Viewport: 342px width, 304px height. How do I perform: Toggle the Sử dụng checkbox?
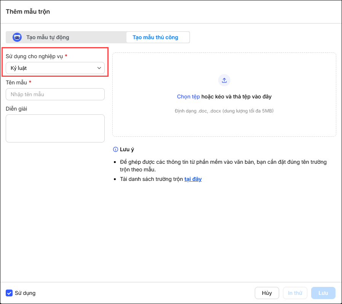point(9,293)
